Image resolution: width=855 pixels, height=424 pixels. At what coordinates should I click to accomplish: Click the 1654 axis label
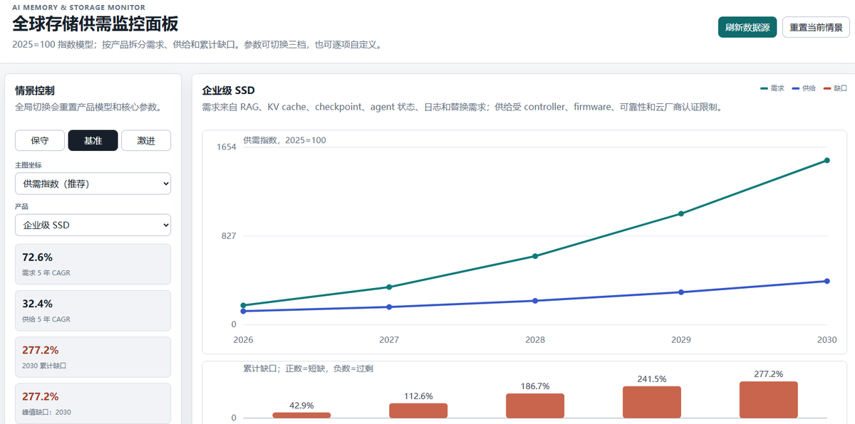(227, 147)
